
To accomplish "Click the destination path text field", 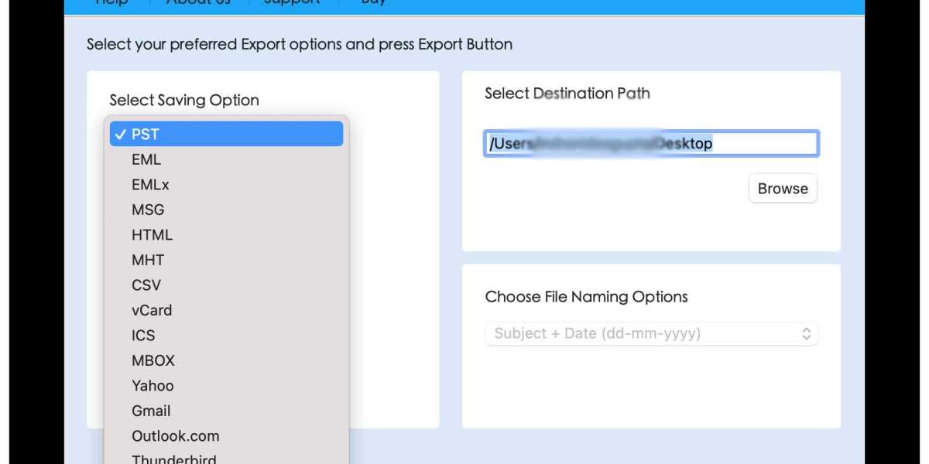I will click(650, 144).
